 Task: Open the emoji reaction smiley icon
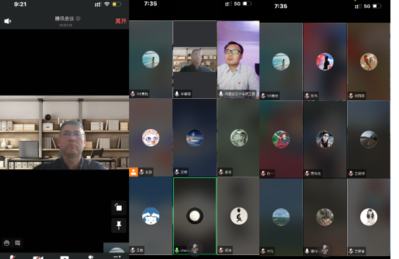click(x=7, y=243)
